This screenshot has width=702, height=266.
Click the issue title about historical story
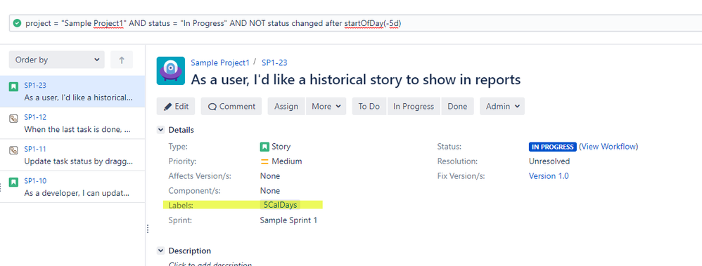pyautogui.click(x=355, y=79)
